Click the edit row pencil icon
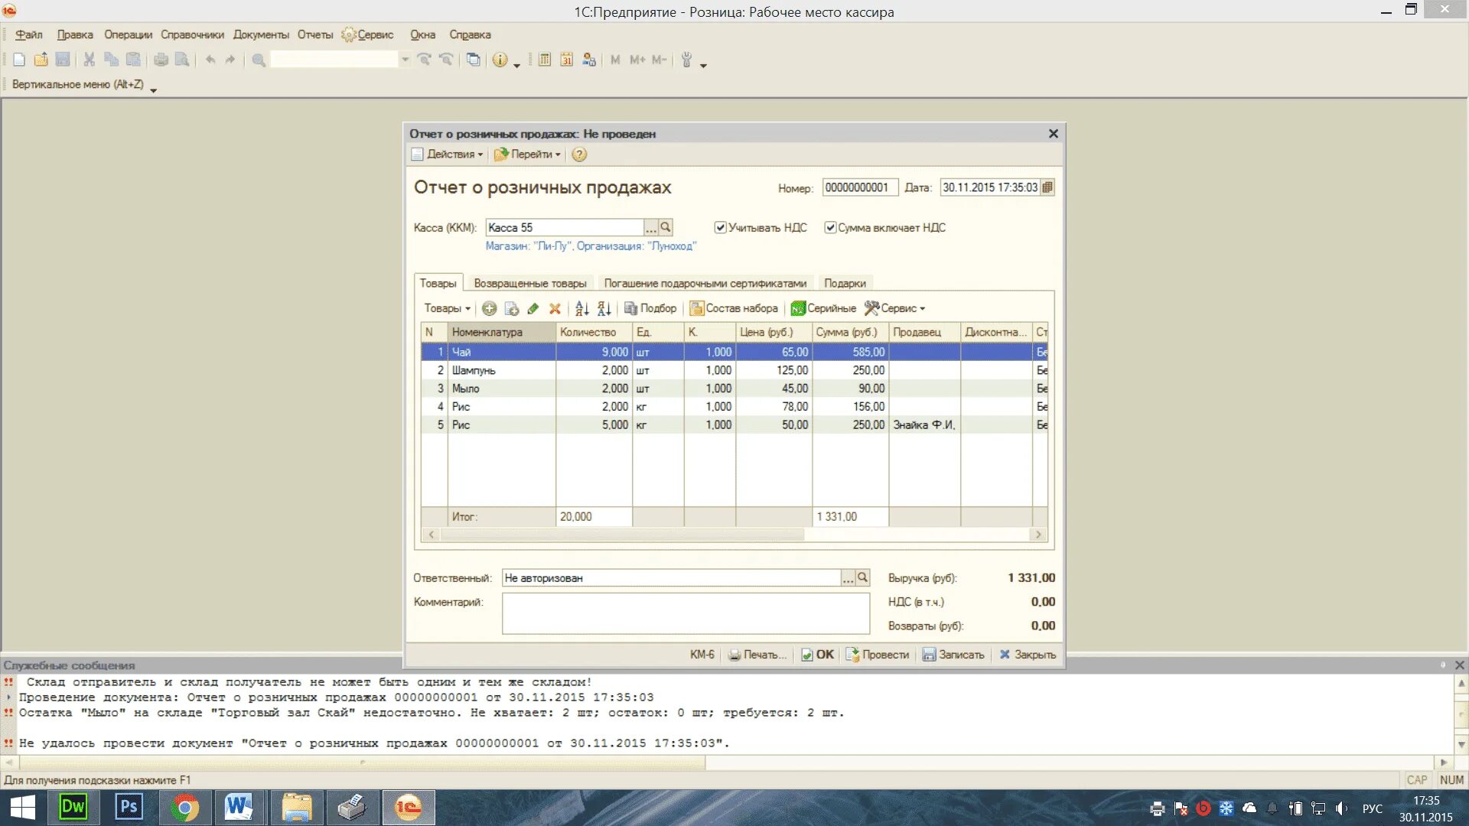Screen dimensions: 1469x826 (x=533, y=308)
